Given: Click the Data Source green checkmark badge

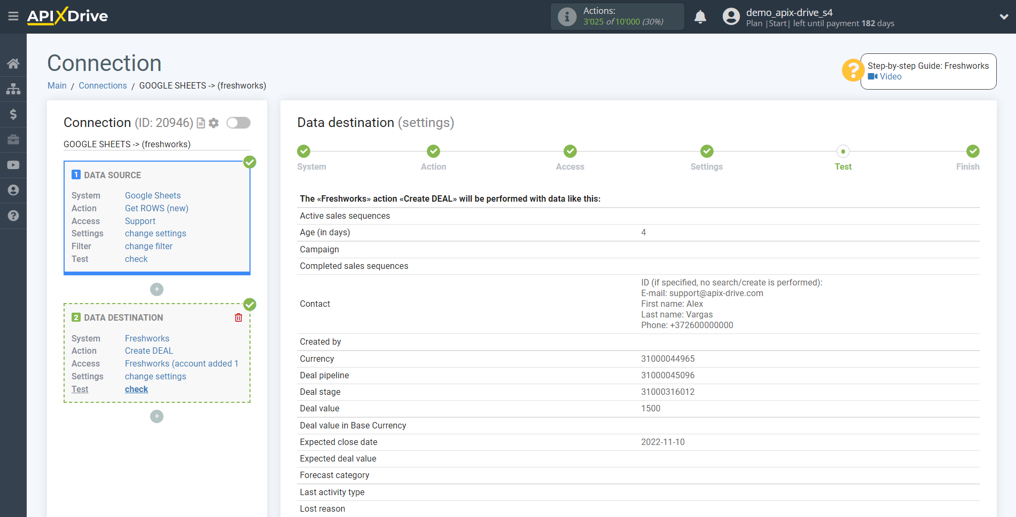Looking at the screenshot, I should click(249, 162).
